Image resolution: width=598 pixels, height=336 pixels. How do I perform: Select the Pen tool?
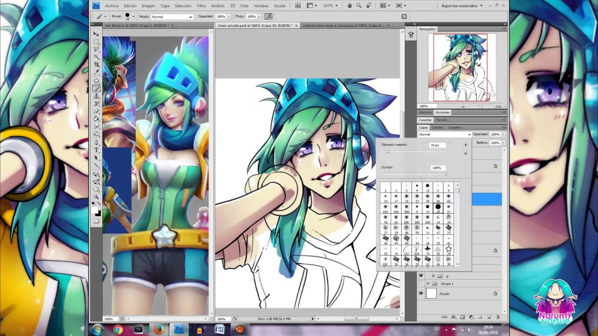click(96, 142)
